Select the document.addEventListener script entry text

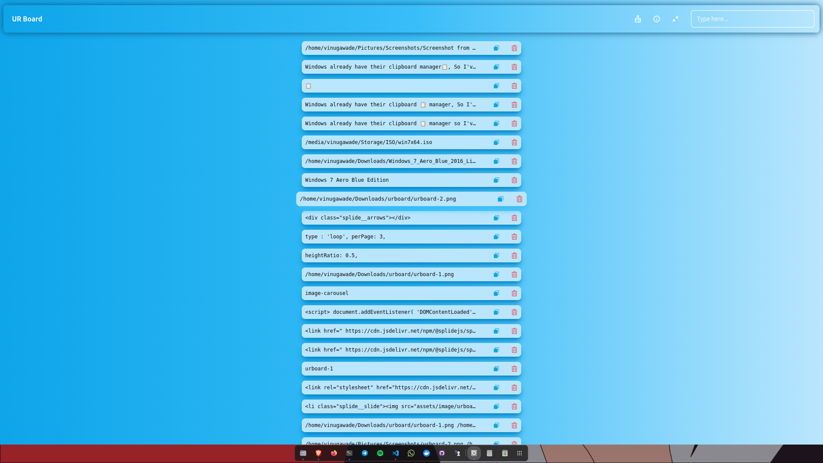[390, 312]
